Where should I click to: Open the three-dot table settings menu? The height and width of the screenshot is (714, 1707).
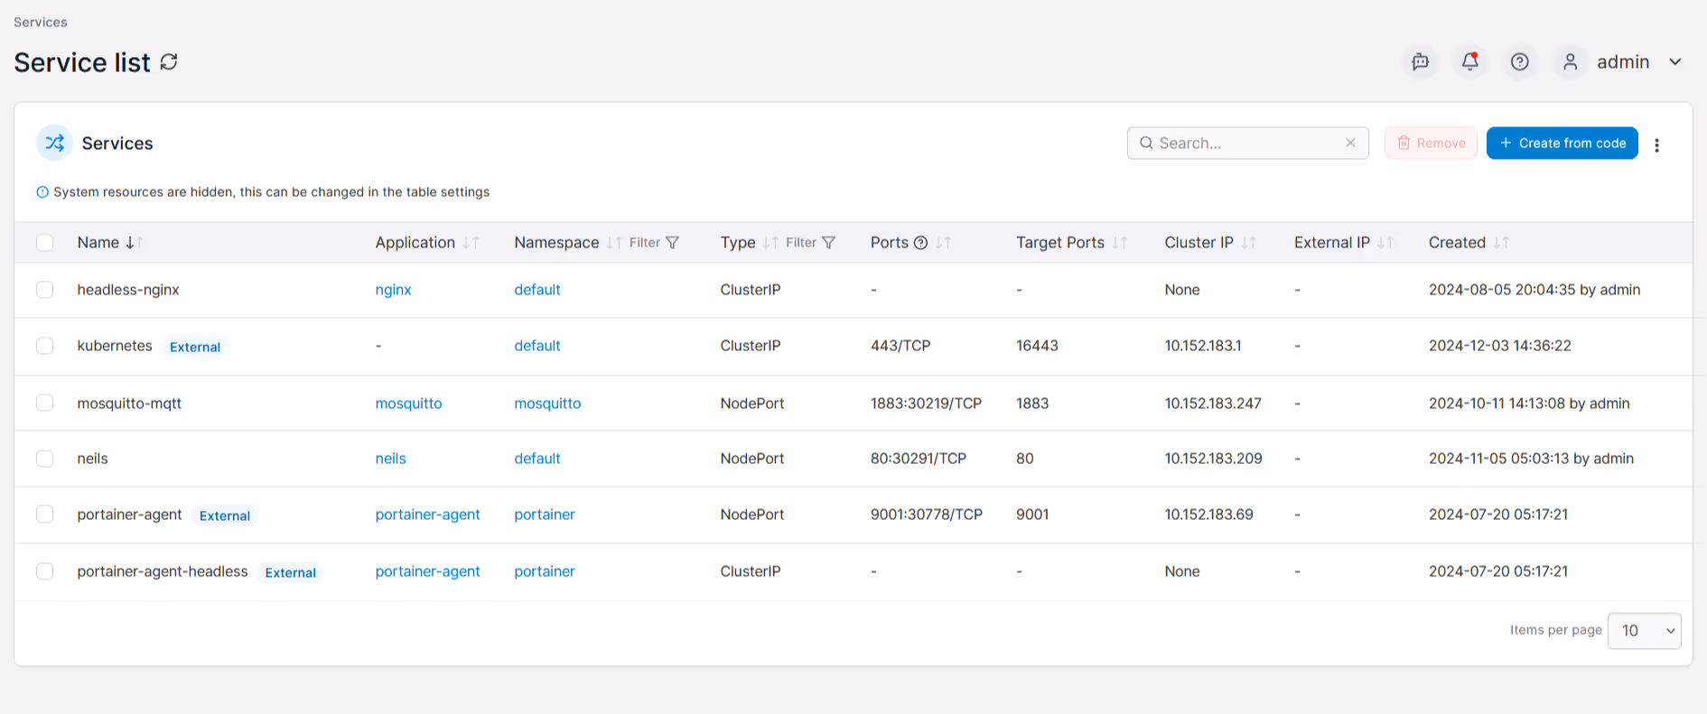pyautogui.click(x=1656, y=144)
